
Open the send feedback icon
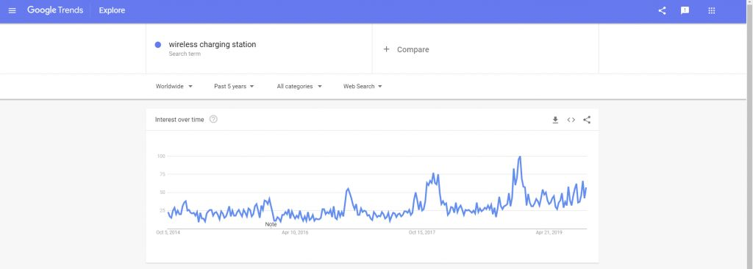[685, 10]
